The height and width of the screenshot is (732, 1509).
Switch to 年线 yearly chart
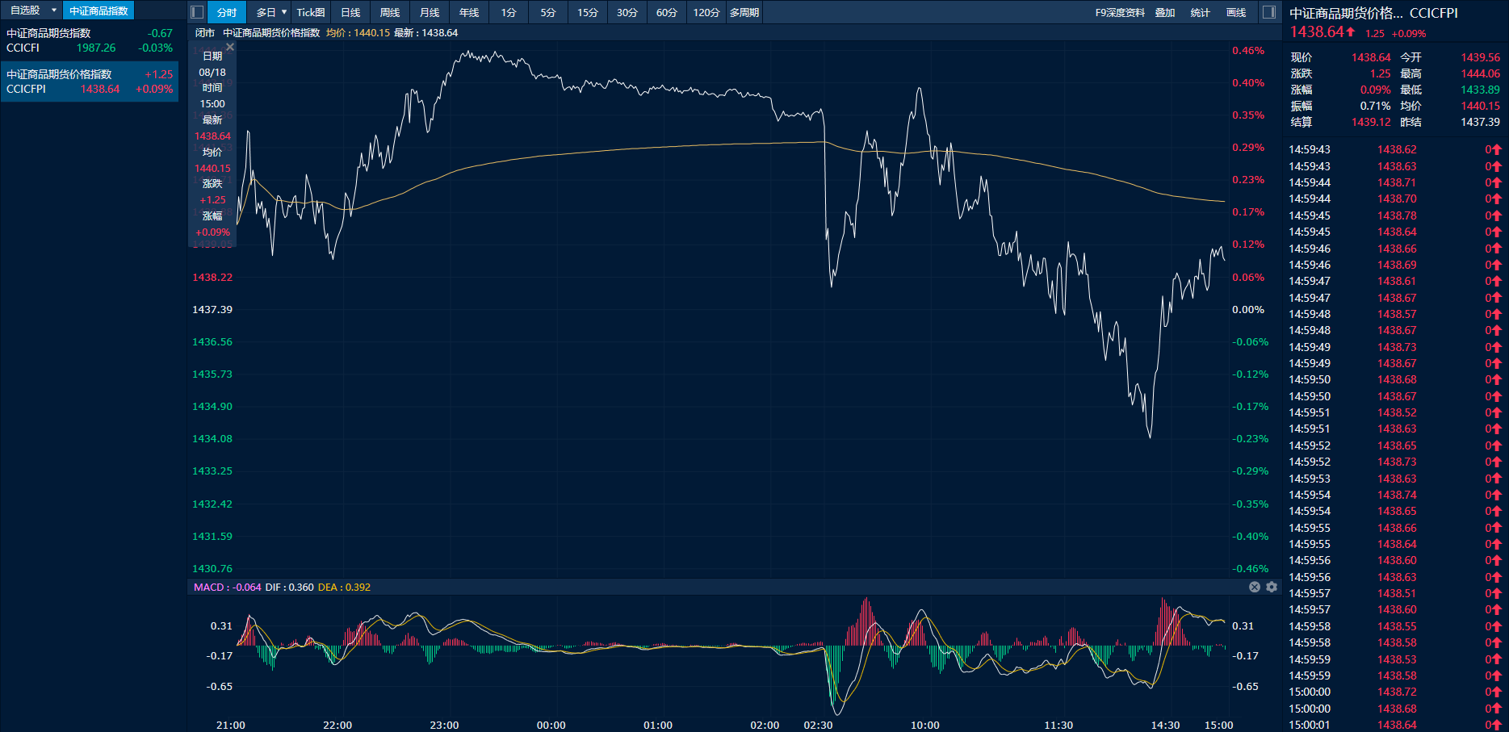469,12
